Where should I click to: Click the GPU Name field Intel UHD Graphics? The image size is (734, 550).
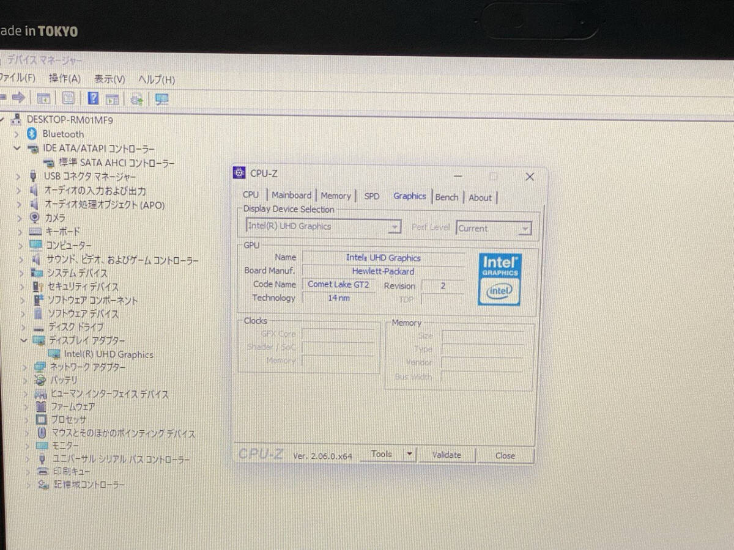point(384,258)
